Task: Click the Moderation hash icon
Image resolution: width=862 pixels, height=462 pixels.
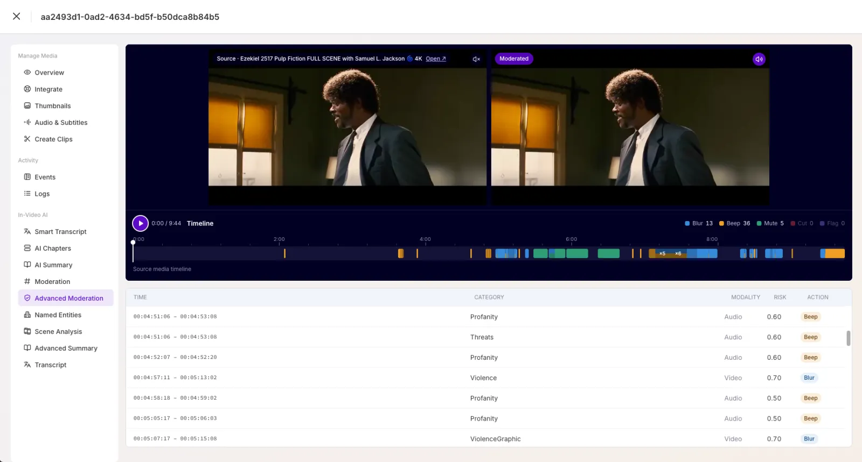Action: click(x=27, y=281)
